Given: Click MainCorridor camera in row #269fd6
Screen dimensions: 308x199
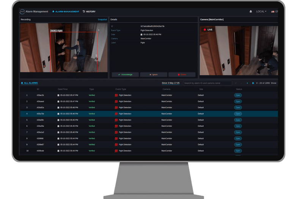Looking at the screenshot, I should [x=167, y=139].
